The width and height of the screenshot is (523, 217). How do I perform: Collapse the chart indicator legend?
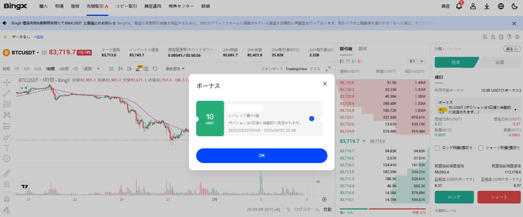[x=23, y=88]
